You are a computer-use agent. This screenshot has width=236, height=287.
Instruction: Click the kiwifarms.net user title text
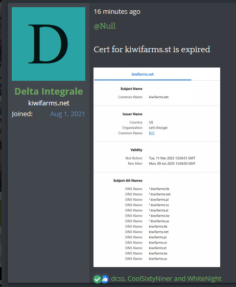coord(49,103)
